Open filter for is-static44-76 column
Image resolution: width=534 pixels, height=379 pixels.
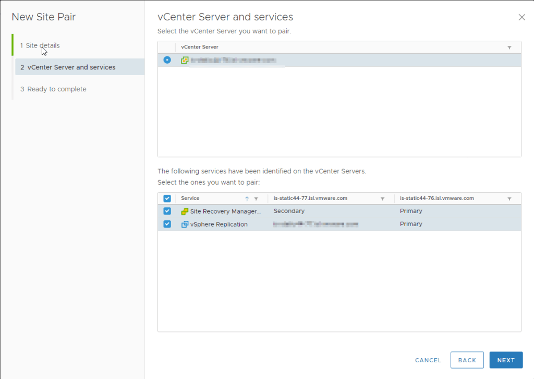pyautogui.click(x=509, y=199)
